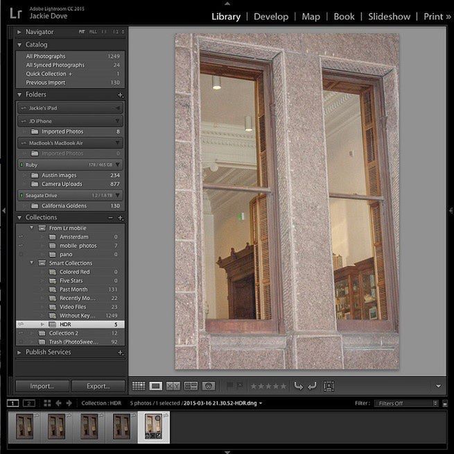Screen dimensions: 454x454
Task: Toggle filter lock switch beside Filters Off
Action: [x=445, y=403]
